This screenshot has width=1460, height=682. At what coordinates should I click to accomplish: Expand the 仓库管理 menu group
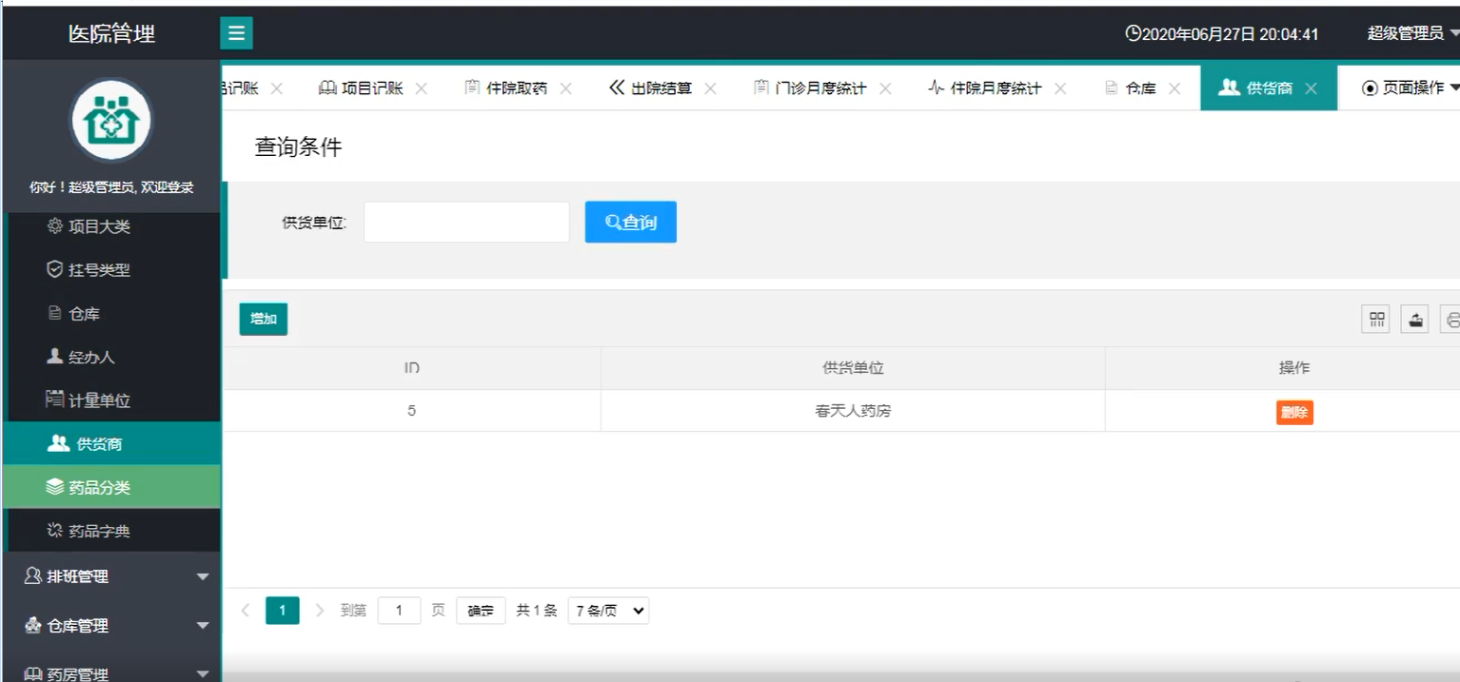[x=111, y=626]
